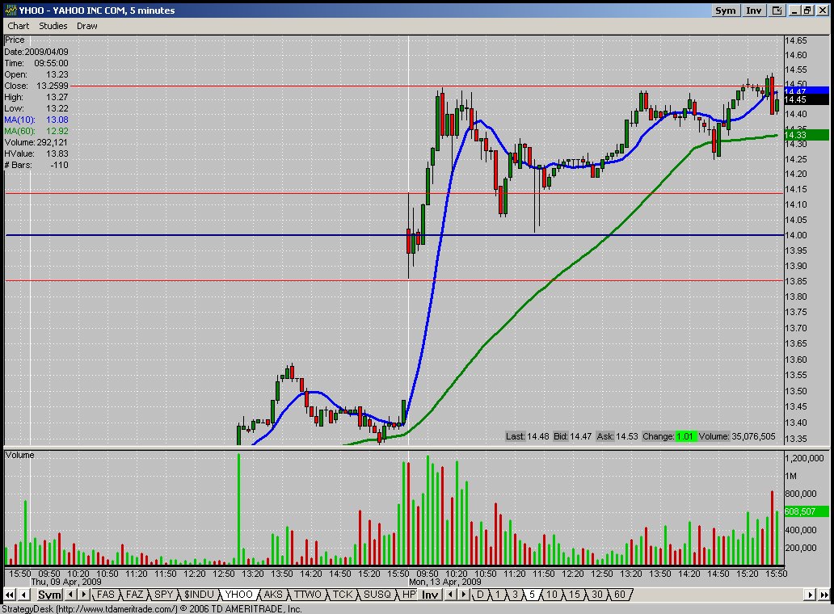This screenshot has height=614, width=834.
Task: Click the chart window's title bar app icon
Action: [x=11, y=11]
